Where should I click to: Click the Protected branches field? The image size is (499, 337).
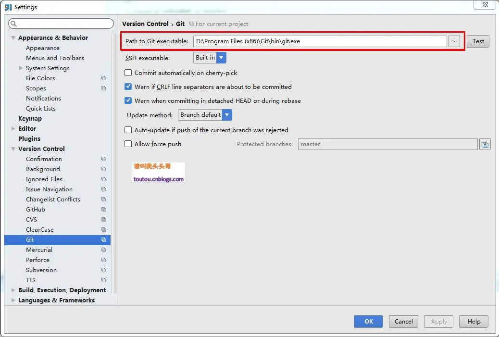[x=387, y=144]
